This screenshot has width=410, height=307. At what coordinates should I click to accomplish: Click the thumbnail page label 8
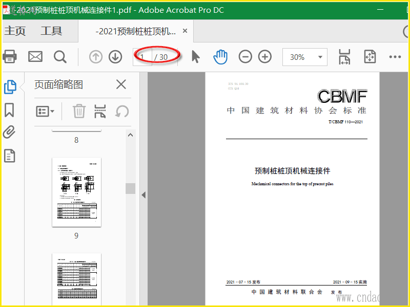pyautogui.click(x=76, y=140)
